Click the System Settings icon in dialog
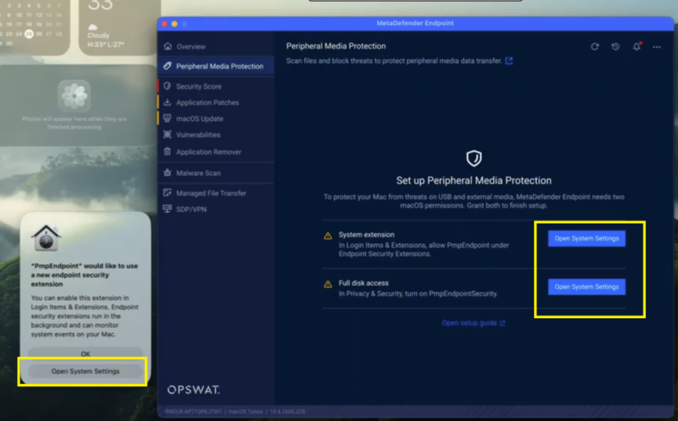The width and height of the screenshot is (678, 421). pos(46,238)
